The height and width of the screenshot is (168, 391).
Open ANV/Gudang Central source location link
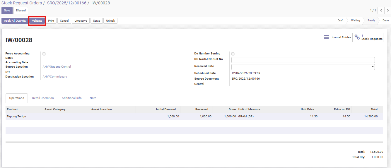(57, 67)
